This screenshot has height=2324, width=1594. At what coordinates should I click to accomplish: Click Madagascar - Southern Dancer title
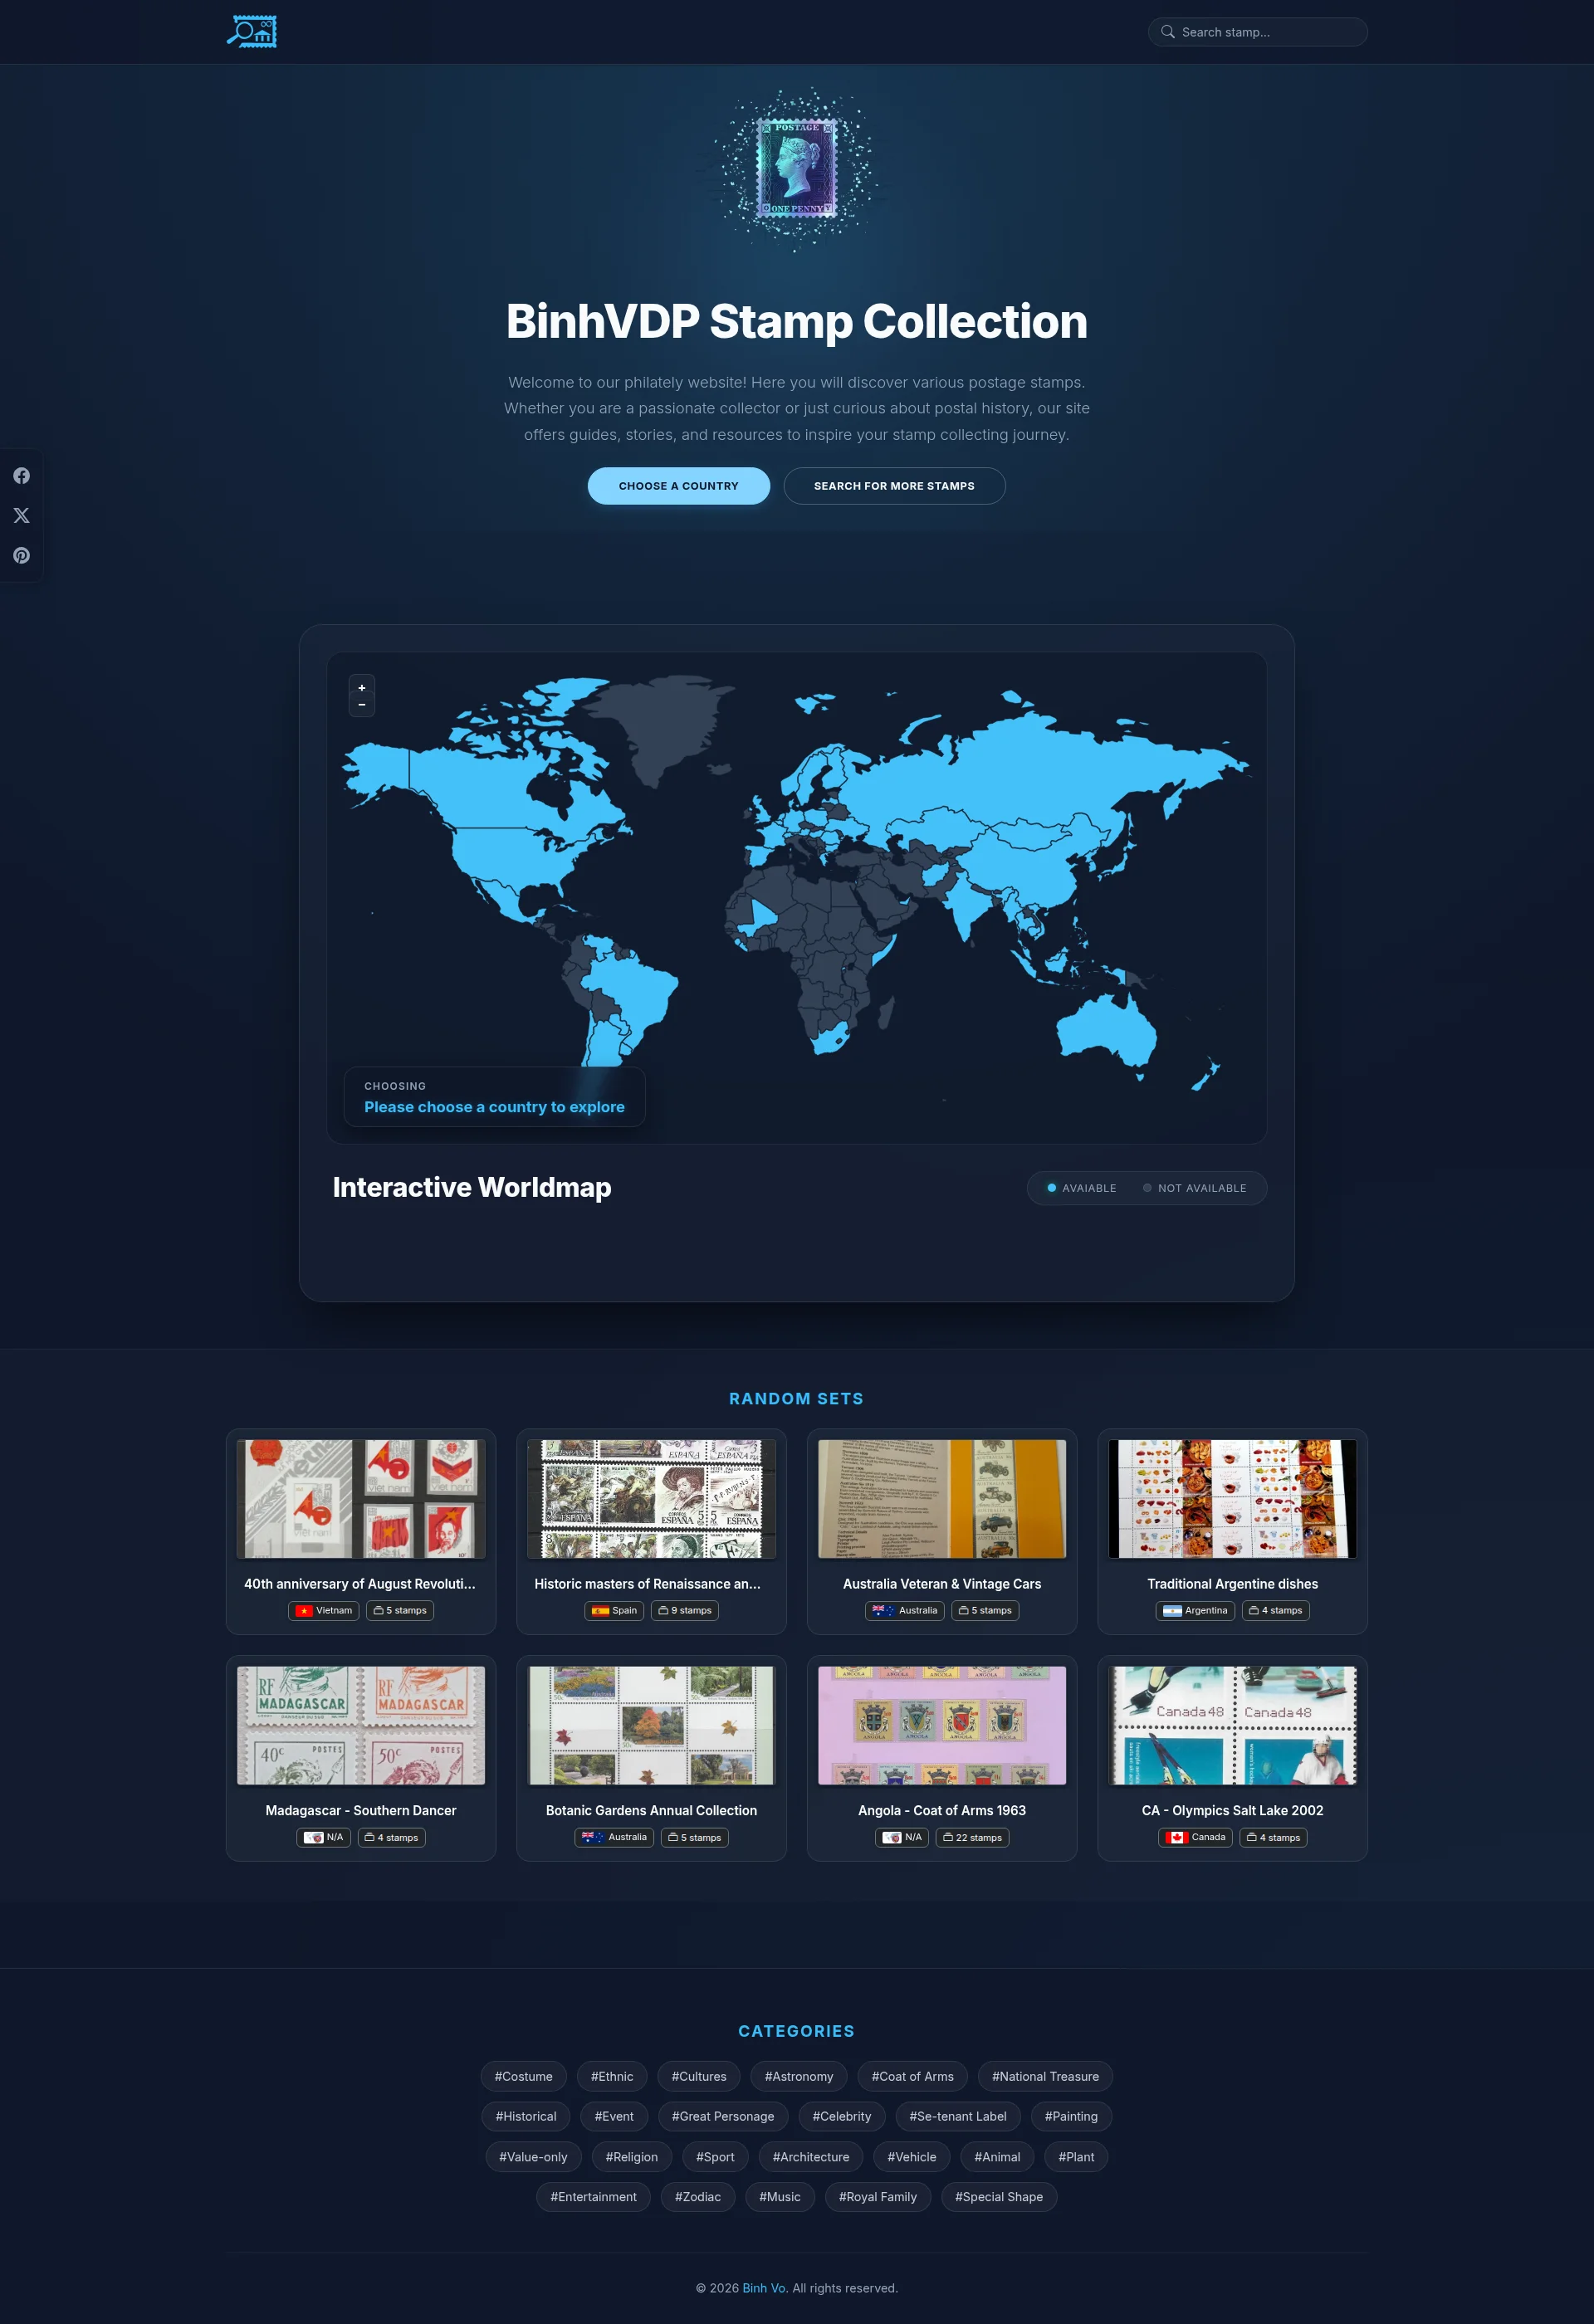(361, 1811)
